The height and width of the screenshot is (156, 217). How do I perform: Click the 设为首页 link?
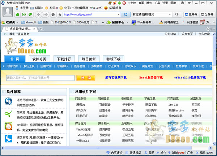(187, 34)
